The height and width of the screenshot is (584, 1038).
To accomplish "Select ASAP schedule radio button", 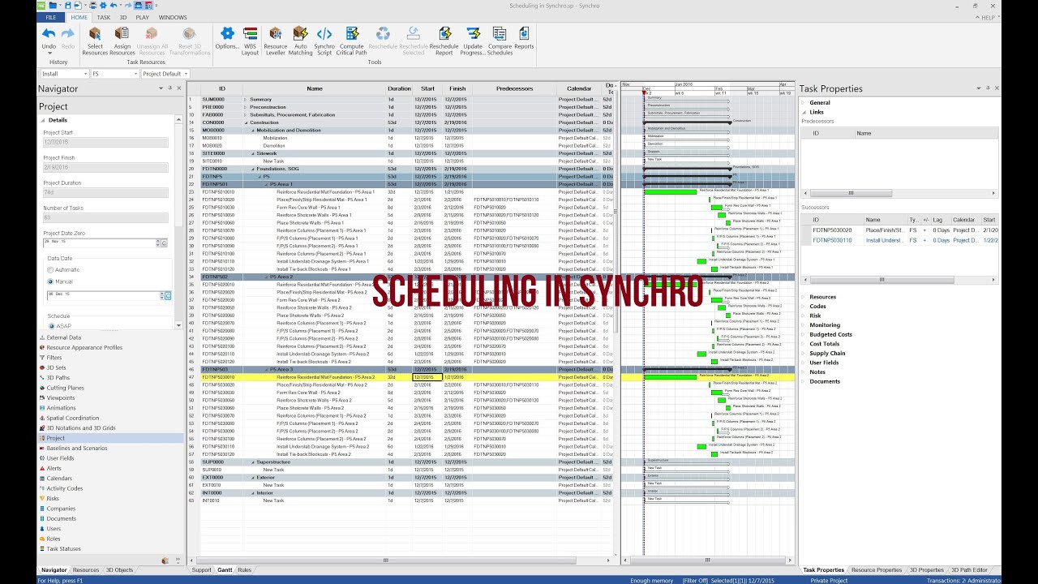I will coord(50,326).
